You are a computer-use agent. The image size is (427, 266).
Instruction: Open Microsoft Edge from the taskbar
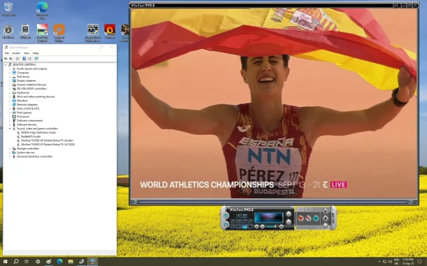pyautogui.click(x=60, y=262)
